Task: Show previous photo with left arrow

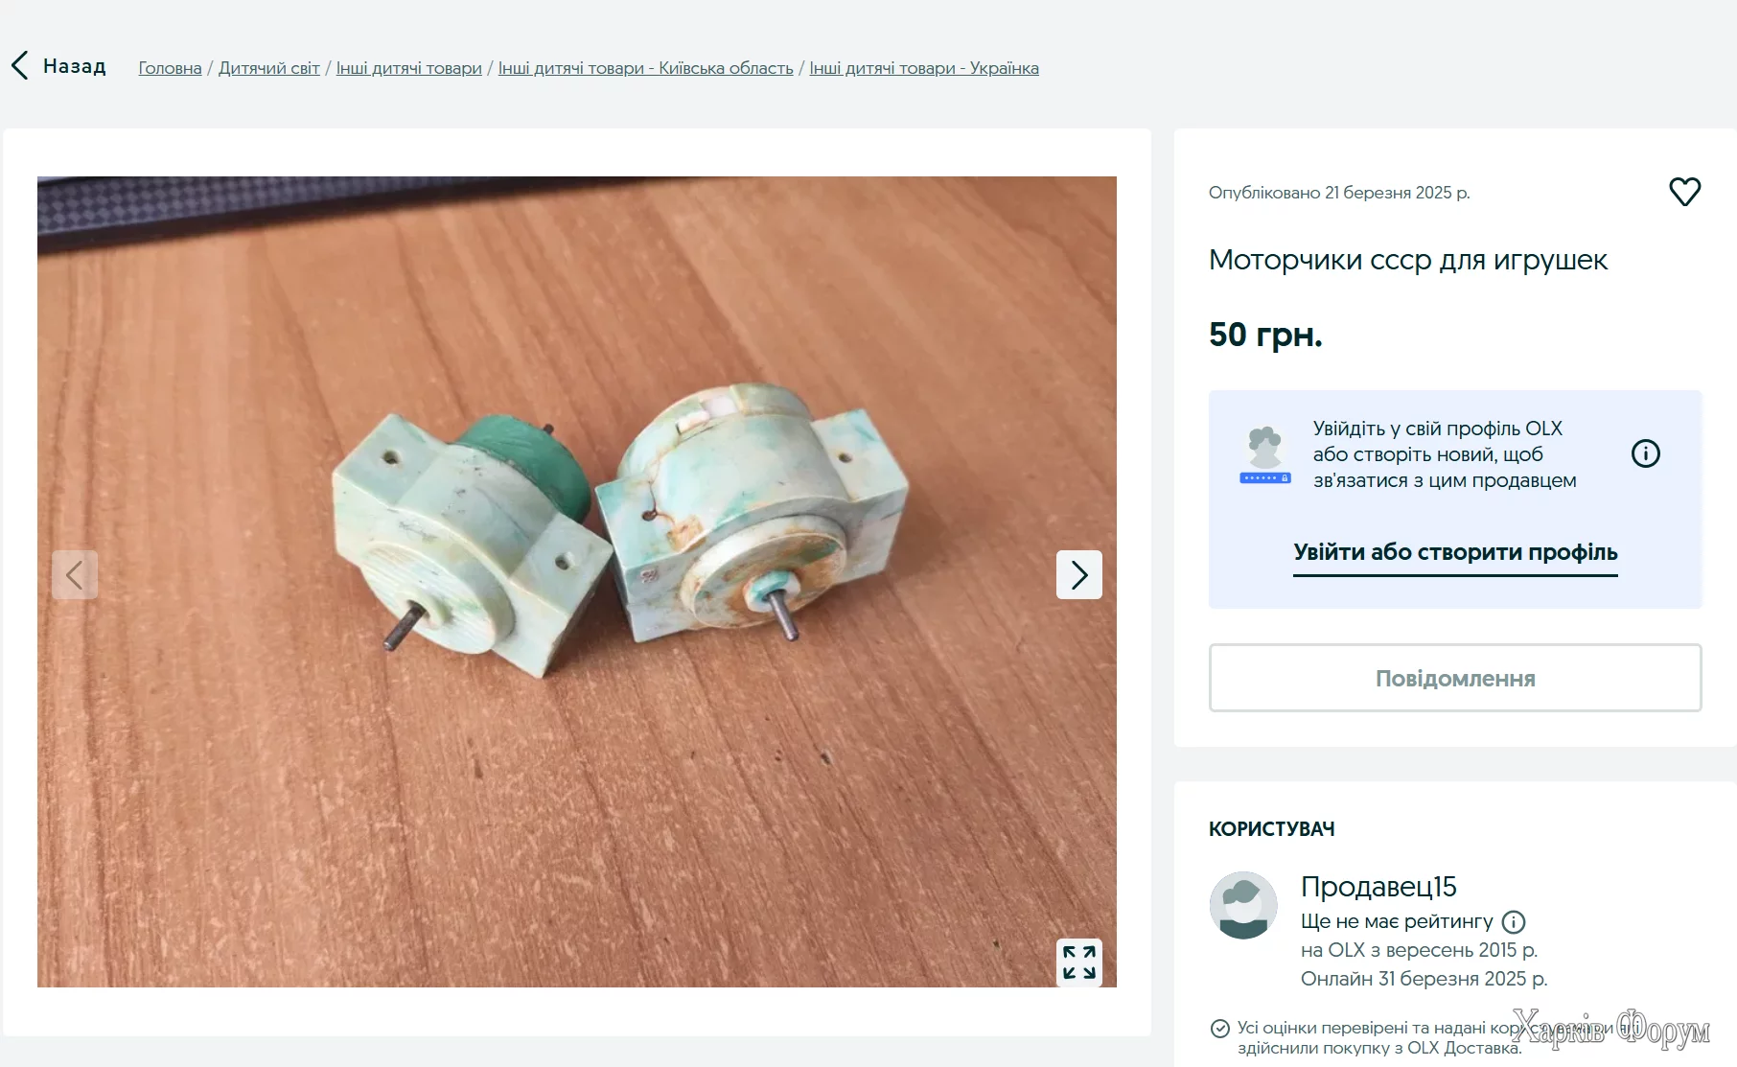Action: point(75,574)
